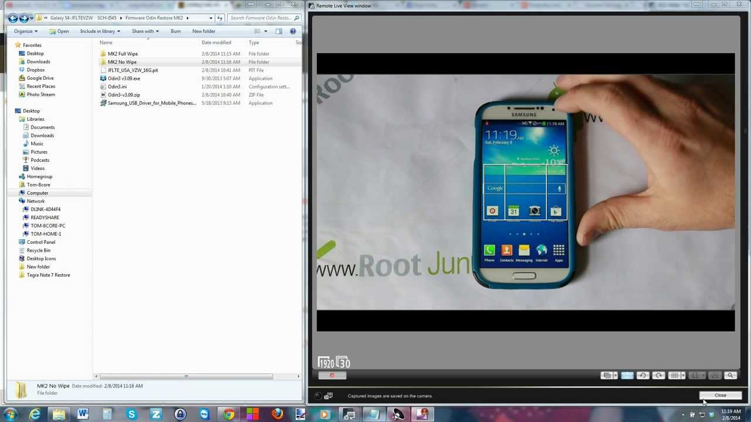This screenshot has width=751, height=422.
Task: Open Favorites in navigation pane
Action: click(x=32, y=45)
